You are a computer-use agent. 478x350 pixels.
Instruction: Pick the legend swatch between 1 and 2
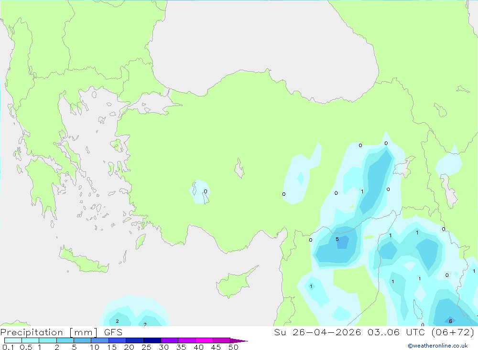pyautogui.click(x=48, y=340)
